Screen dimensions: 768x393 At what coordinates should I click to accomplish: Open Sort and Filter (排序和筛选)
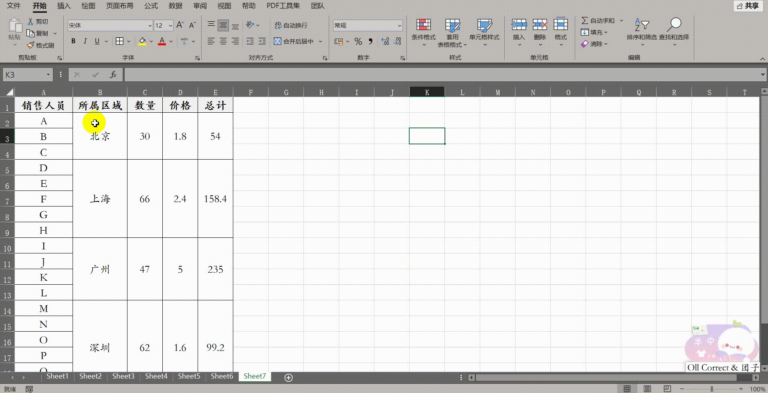(x=642, y=31)
